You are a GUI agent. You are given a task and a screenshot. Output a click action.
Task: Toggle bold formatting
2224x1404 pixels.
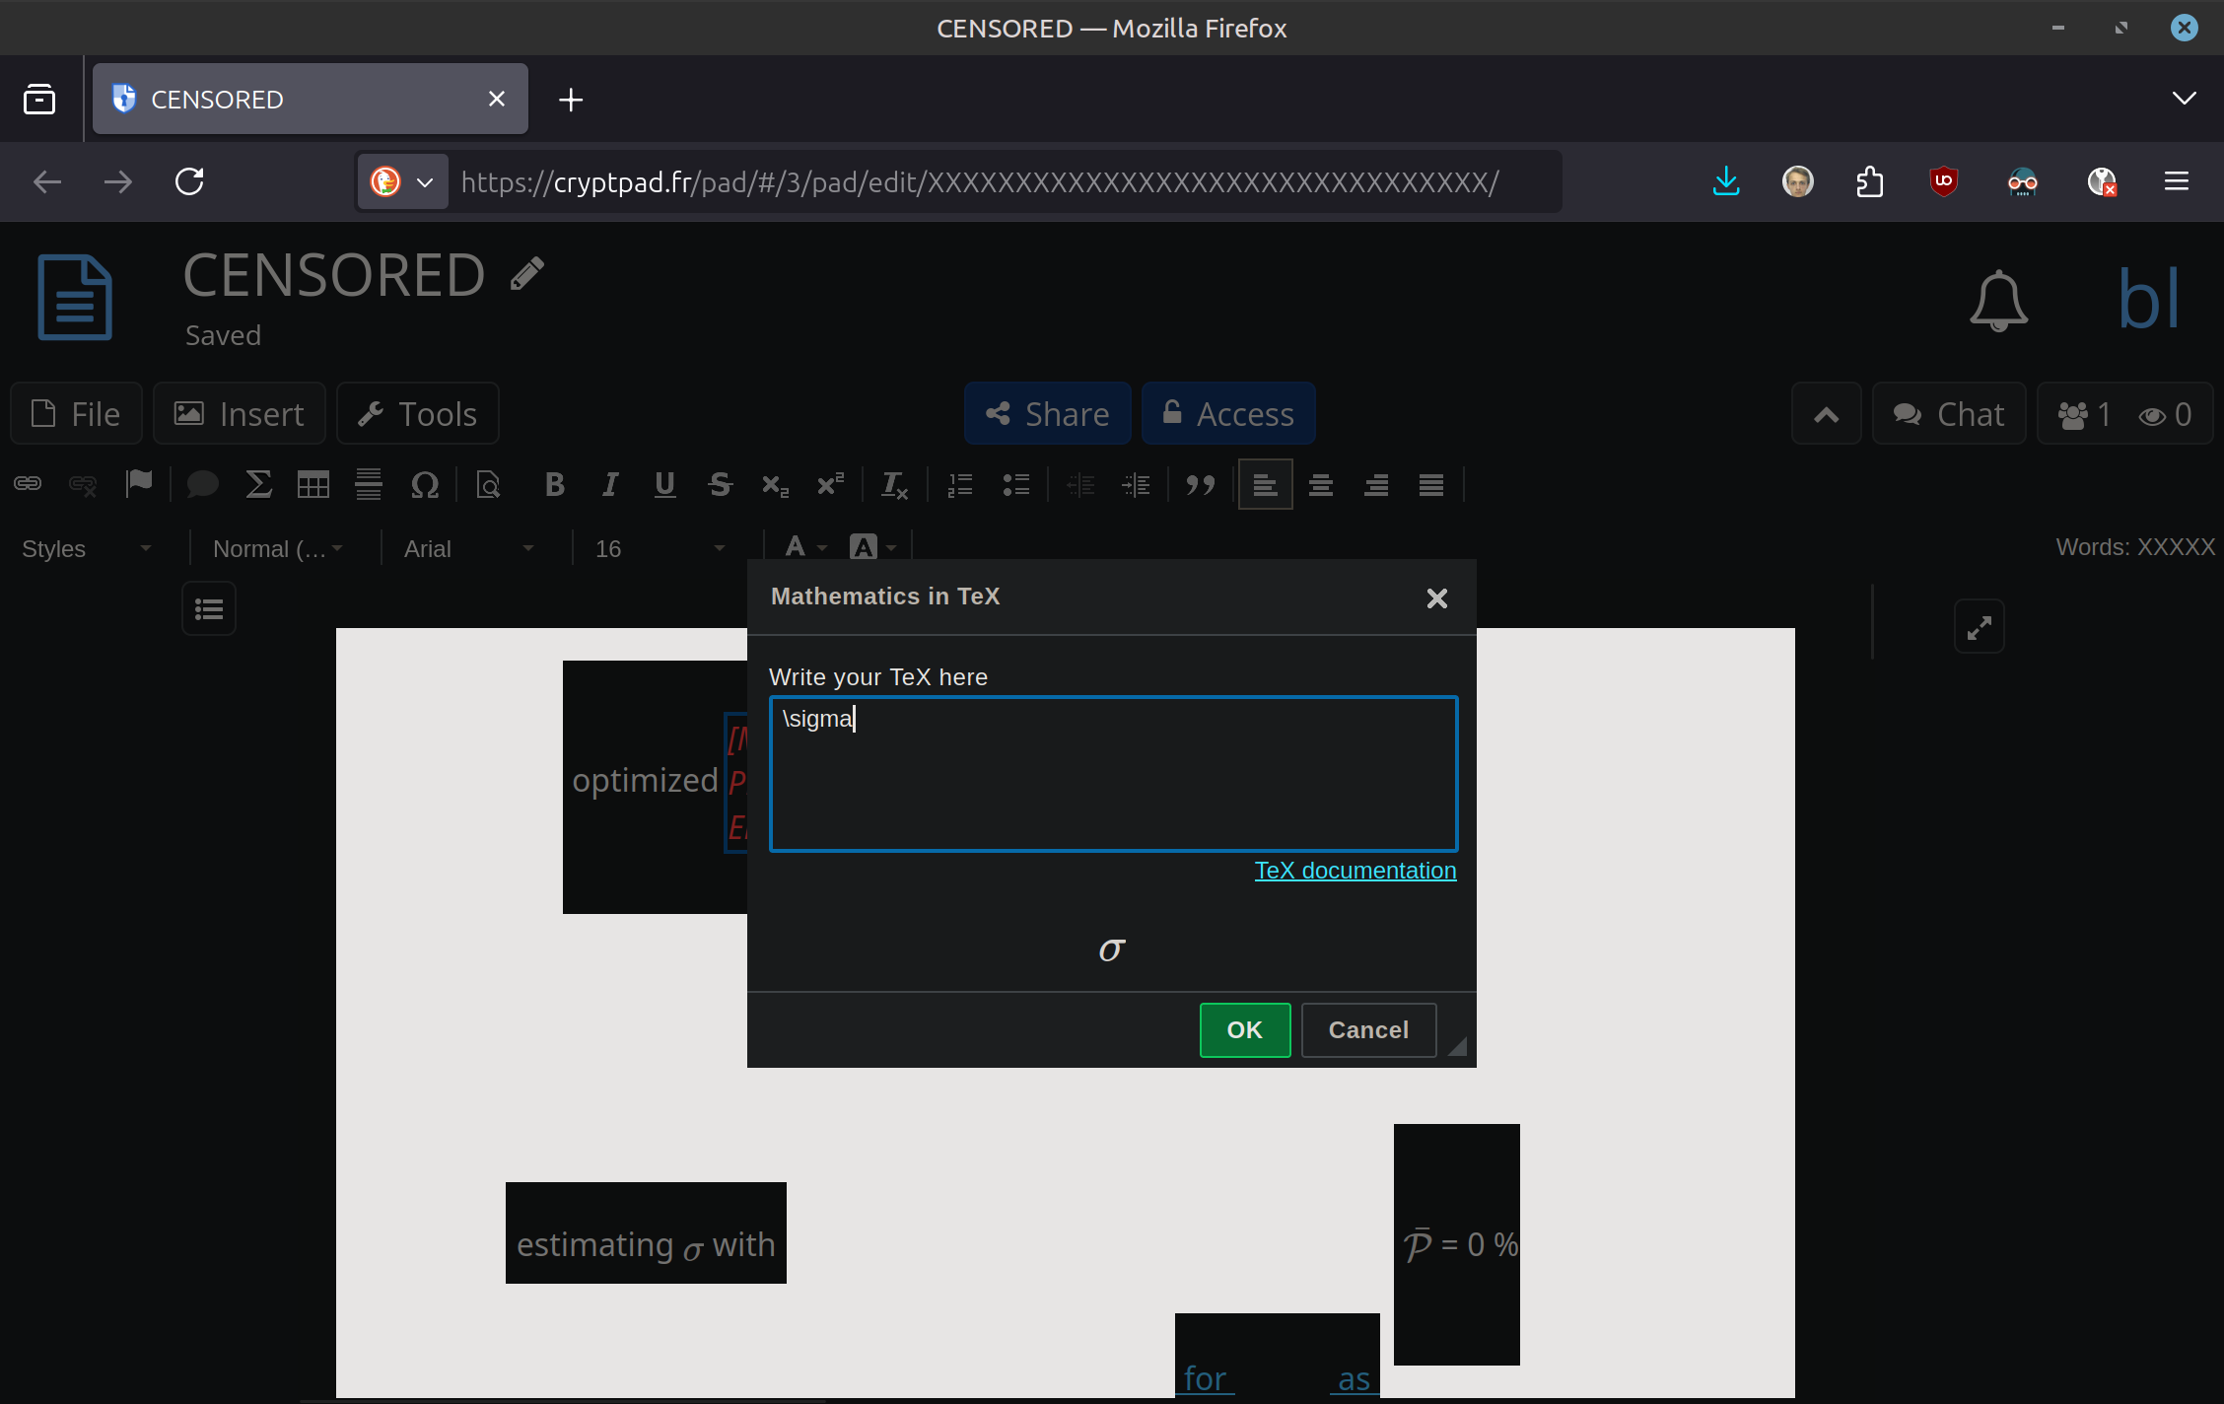(x=554, y=484)
